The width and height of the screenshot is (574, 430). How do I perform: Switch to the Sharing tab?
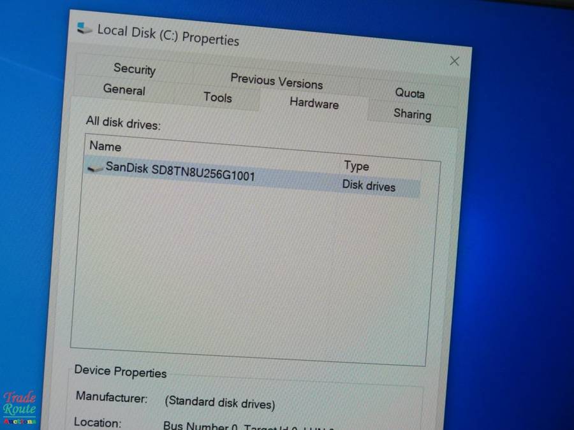click(412, 115)
